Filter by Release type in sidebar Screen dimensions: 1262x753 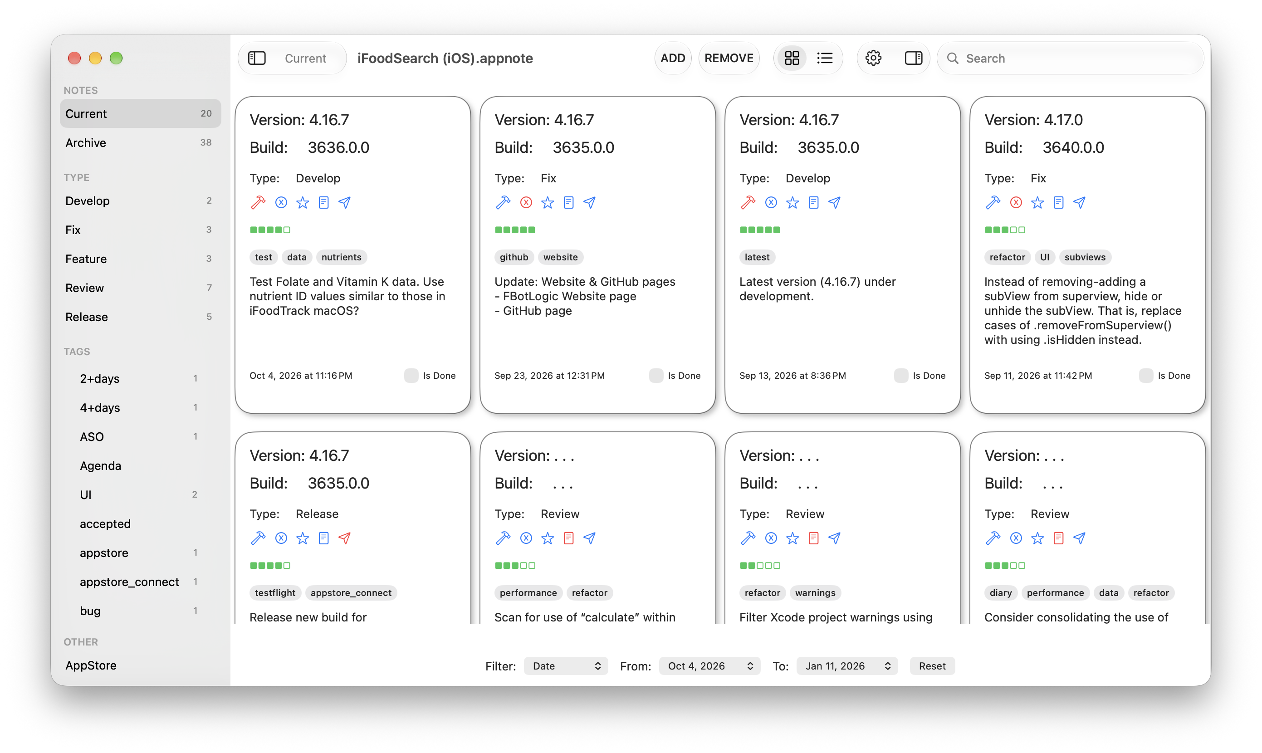(x=140, y=317)
